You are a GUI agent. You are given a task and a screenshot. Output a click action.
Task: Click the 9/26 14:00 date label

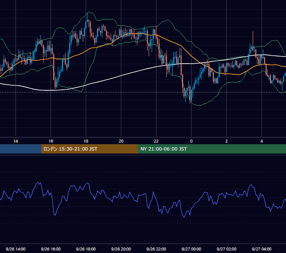click(x=16, y=249)
